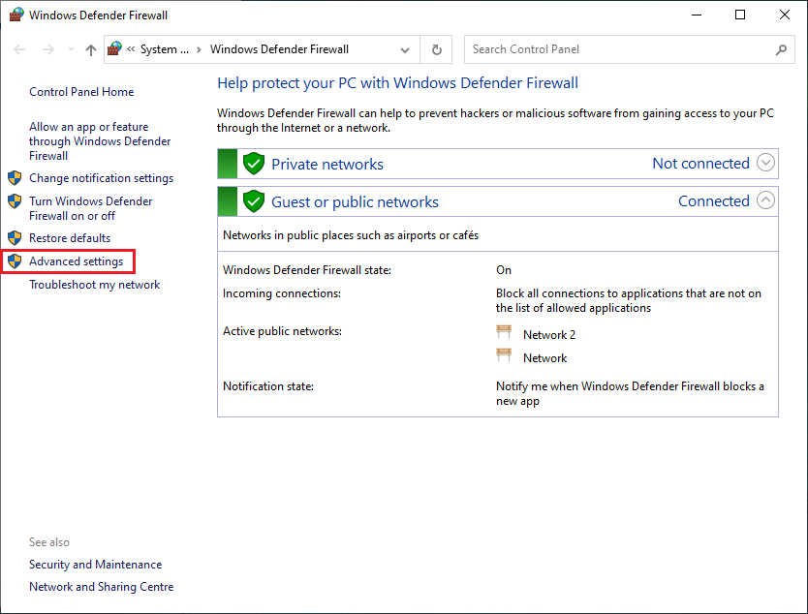Click the Active public networks label
The width and height of the screenshot is (808, 614).
282,331
